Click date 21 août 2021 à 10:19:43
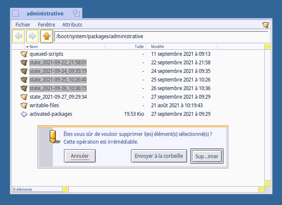 point(177,106)
